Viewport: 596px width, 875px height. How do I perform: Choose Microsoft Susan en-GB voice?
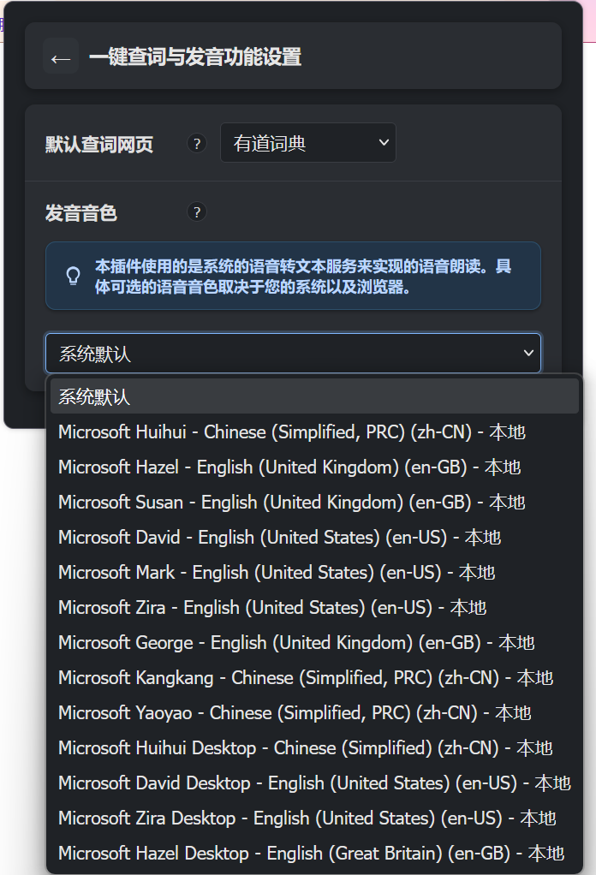point(314,503)
